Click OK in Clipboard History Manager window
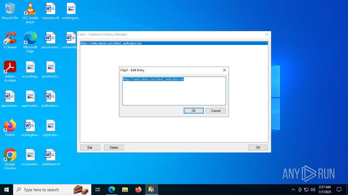This screenshot has height=195, width=348. (x=258, y=147)
